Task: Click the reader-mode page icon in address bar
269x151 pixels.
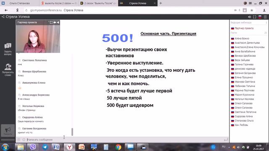Action: pyautogui.click(x=245, y=10)
